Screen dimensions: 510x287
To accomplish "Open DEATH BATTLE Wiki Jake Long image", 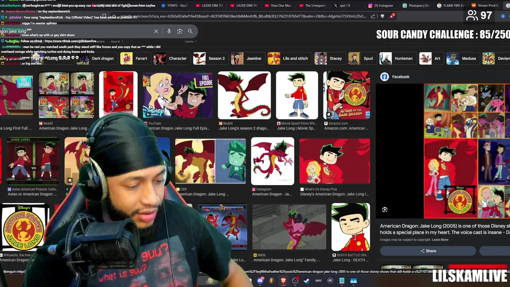I will (x=351, y=227).
